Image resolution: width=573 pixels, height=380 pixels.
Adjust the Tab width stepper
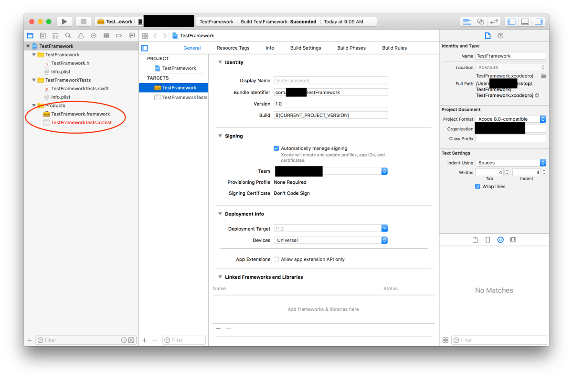coord(507,172)
